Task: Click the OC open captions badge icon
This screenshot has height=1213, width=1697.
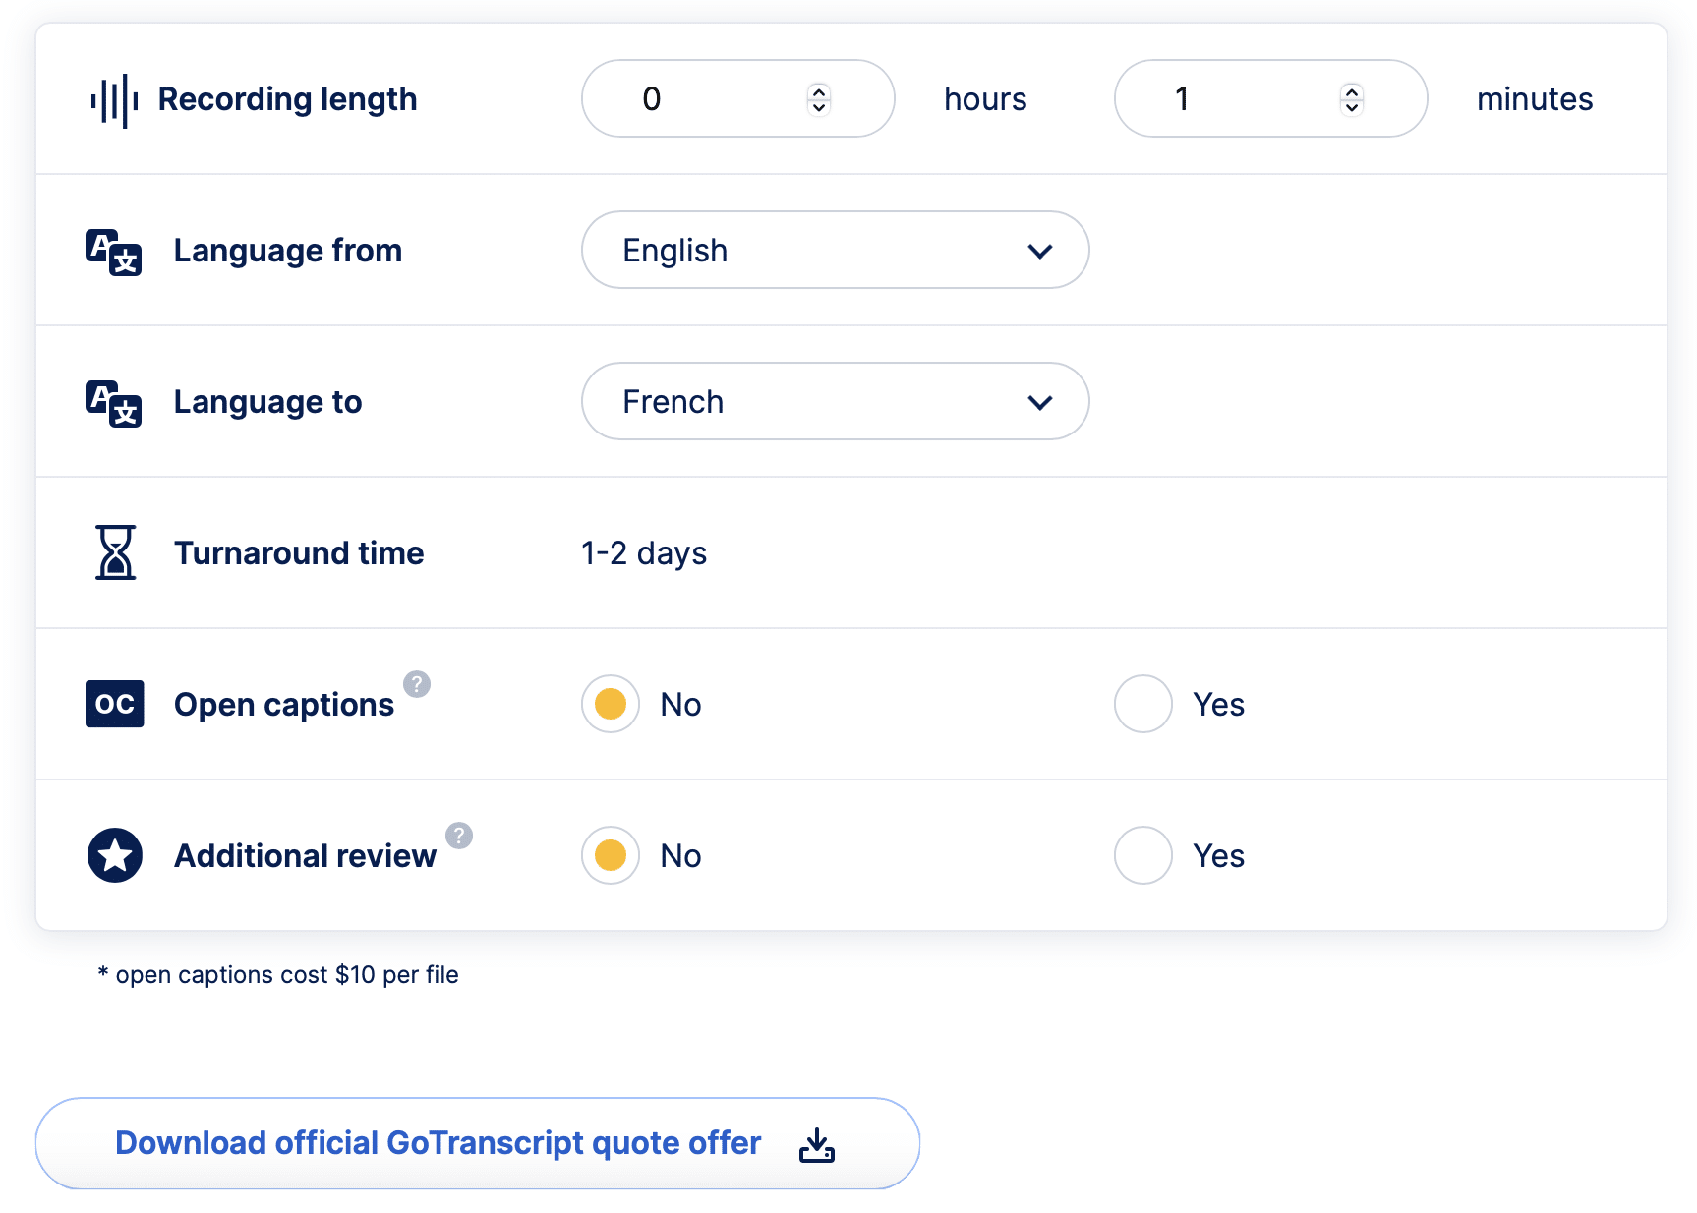Action: (114, 704)
